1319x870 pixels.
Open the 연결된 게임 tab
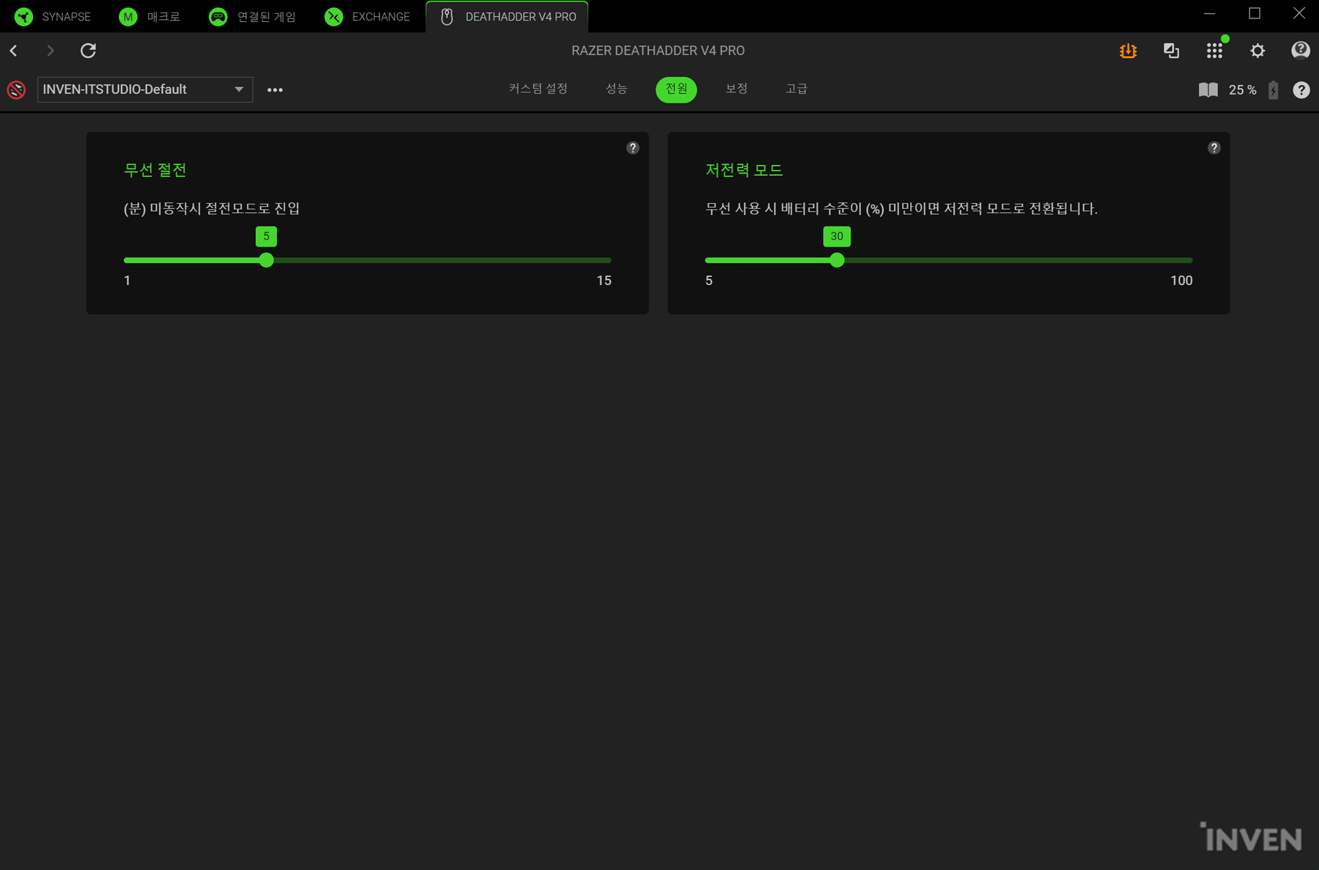click(253, 16)
